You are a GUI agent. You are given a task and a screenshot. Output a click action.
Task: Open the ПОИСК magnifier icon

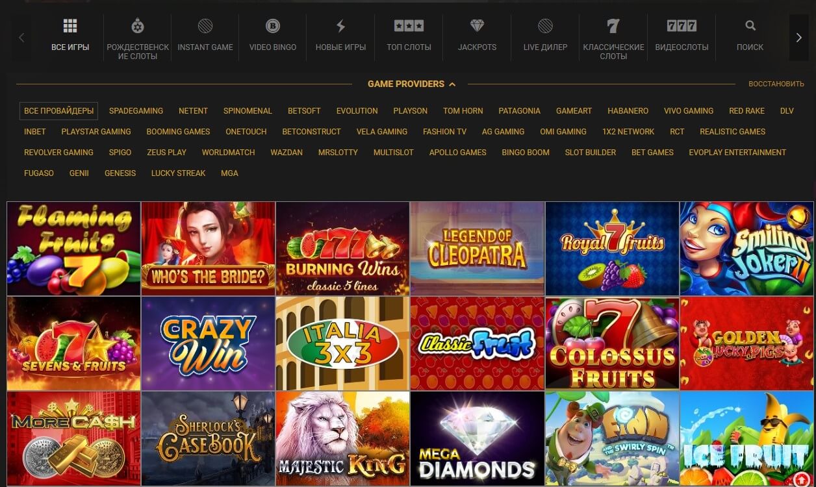coord(750,27)
